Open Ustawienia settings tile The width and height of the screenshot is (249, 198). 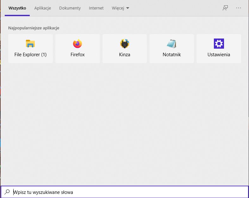(219, 49)
